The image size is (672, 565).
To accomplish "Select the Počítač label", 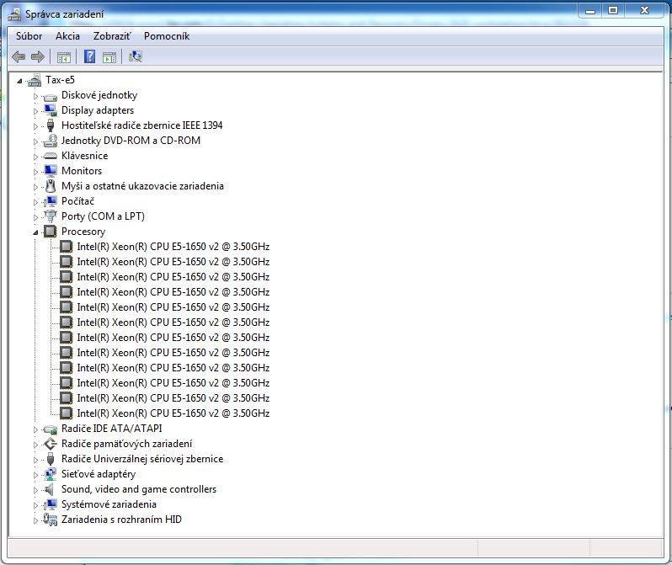I will point(77,201).
